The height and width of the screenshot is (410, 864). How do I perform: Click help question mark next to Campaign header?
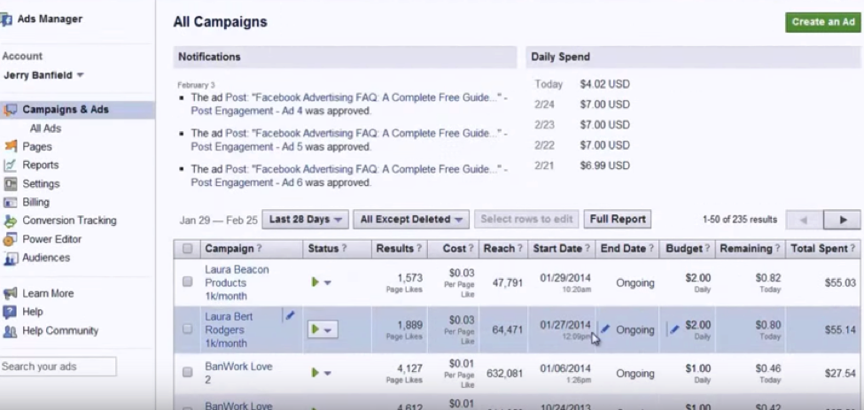click(260, 249)
